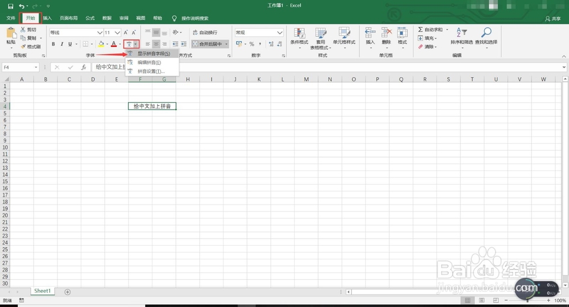Click the 复制 copy button

point(29,38)
